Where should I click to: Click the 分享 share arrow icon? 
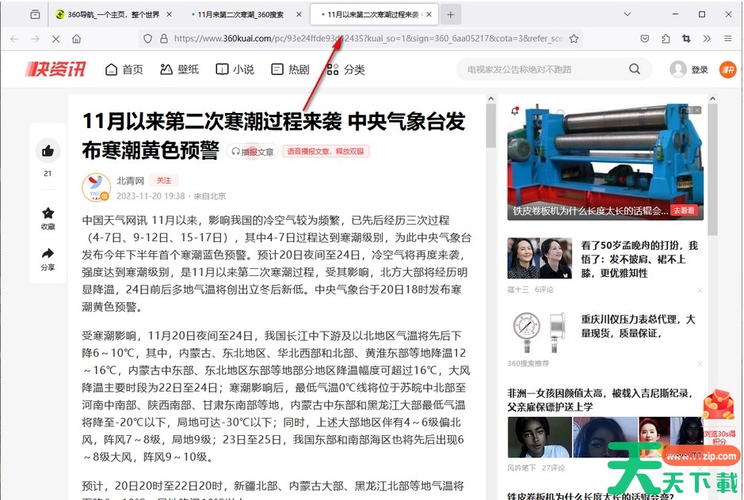48,254
